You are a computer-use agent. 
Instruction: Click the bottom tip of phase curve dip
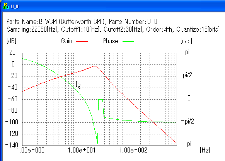point(97,143)
